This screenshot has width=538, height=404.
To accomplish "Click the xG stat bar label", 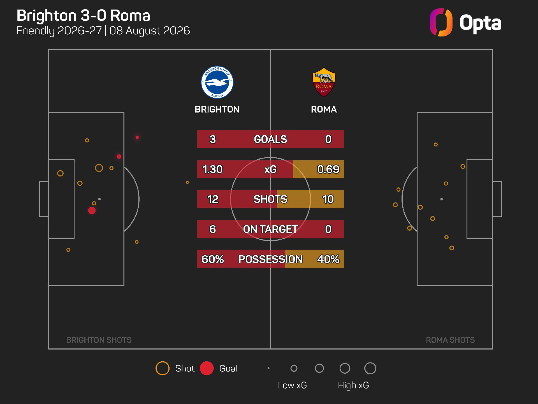I will [270, 169].
